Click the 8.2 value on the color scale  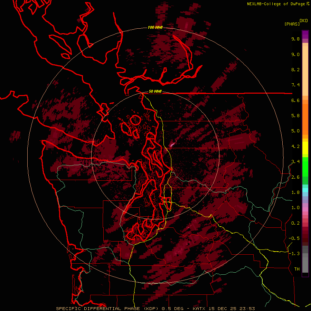point(295,69)
